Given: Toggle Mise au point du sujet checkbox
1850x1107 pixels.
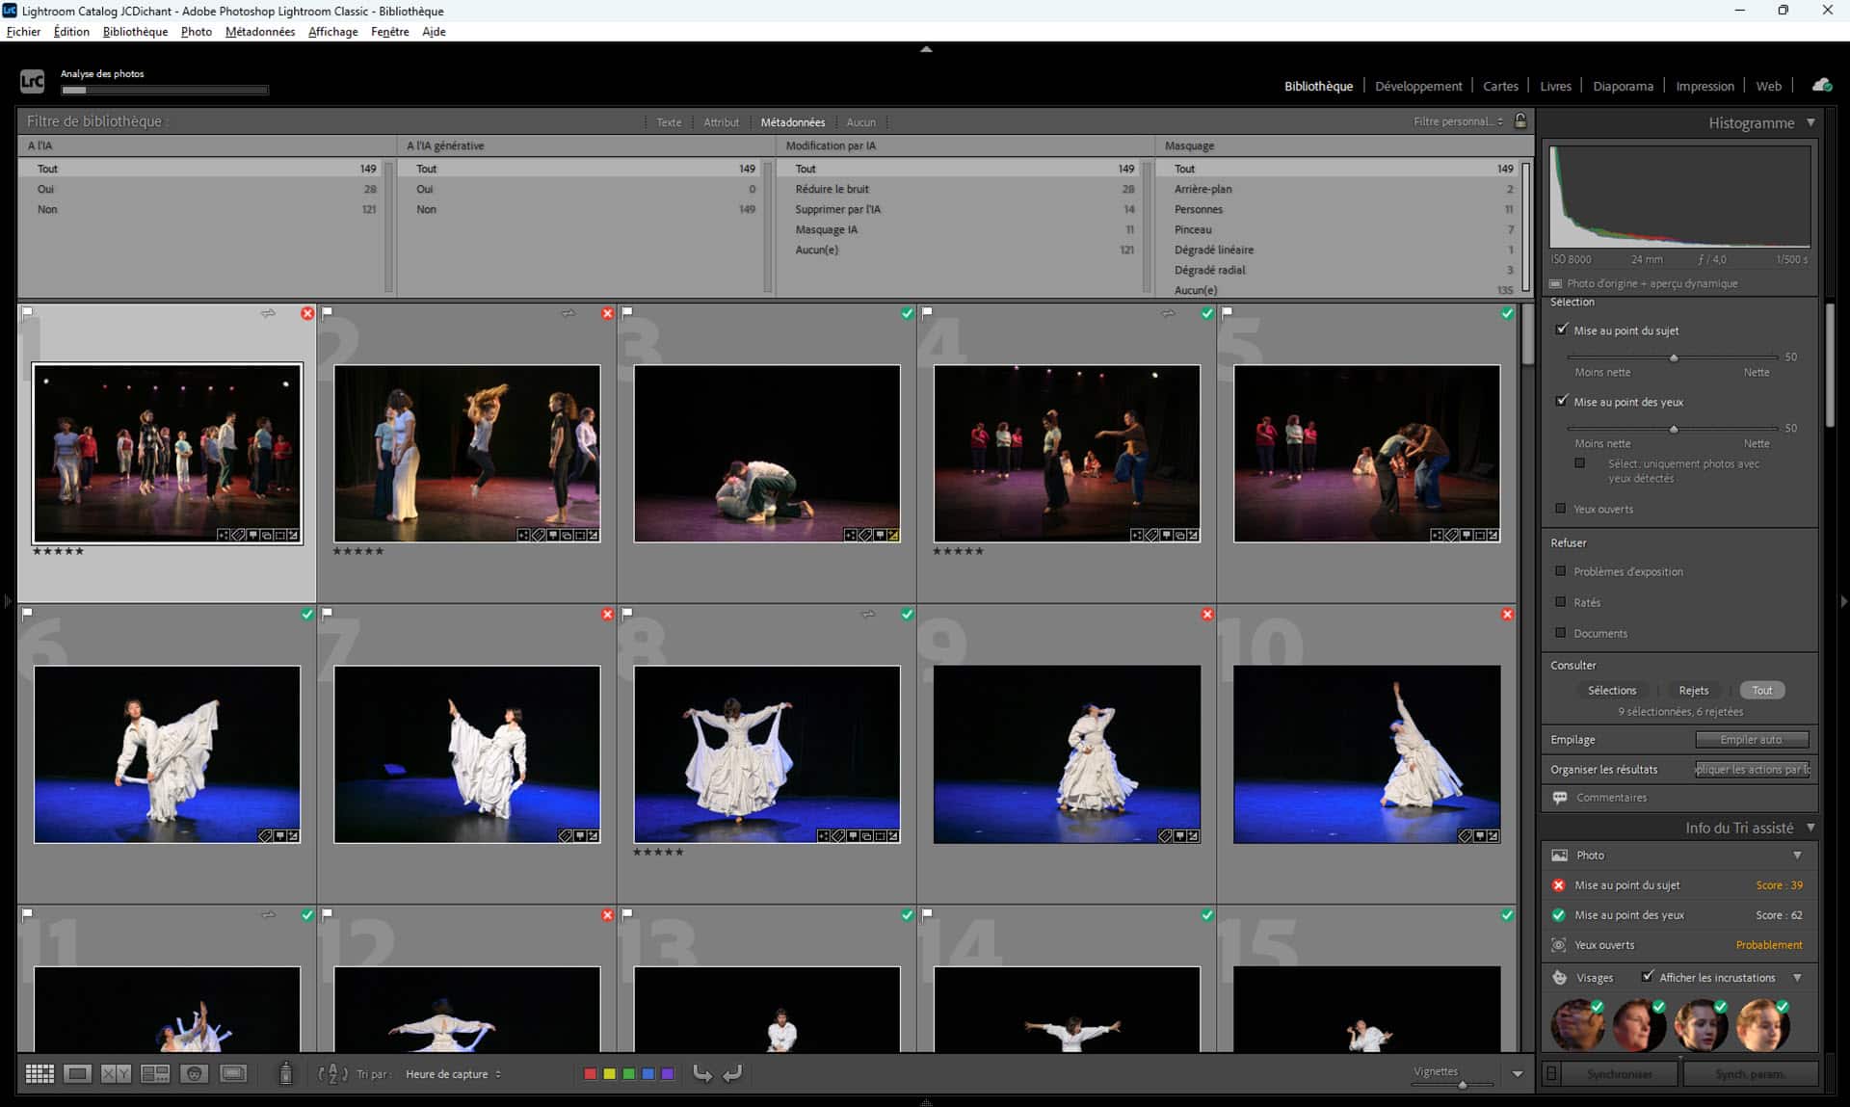Looking at the screenshot, I should tap(1561, 329).
